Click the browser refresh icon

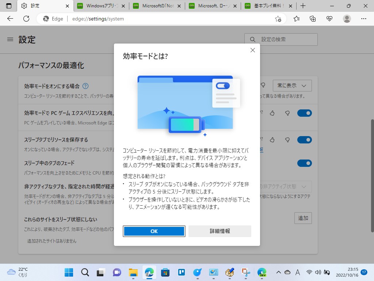(26, 19)
